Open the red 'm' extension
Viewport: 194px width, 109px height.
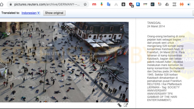[x=94, y=4]
